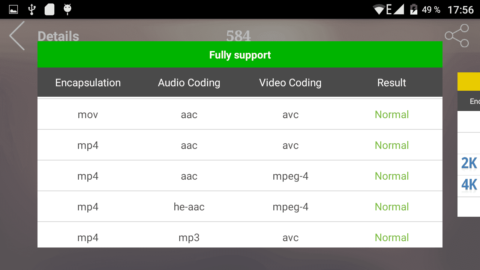Tap the Encapsulation column header
480x270 pixels.
click(x=88, y=83)
